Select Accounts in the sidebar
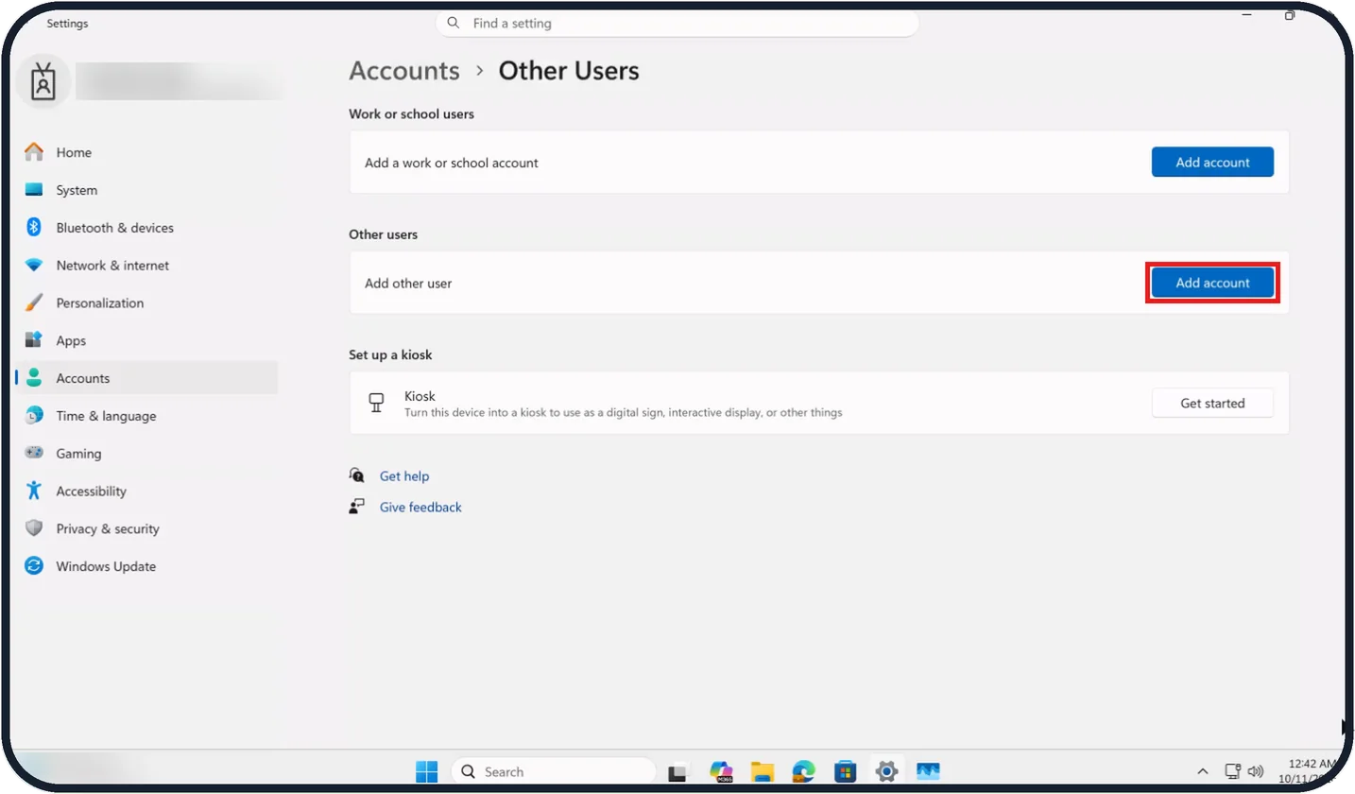The image size is (1355, 794). 146,378
